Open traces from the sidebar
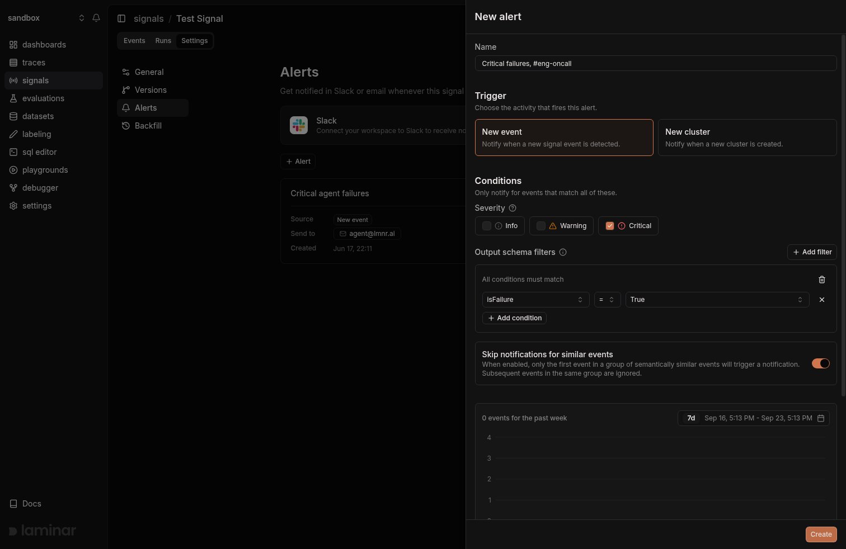The image size is (846, 549). (53, 63)
